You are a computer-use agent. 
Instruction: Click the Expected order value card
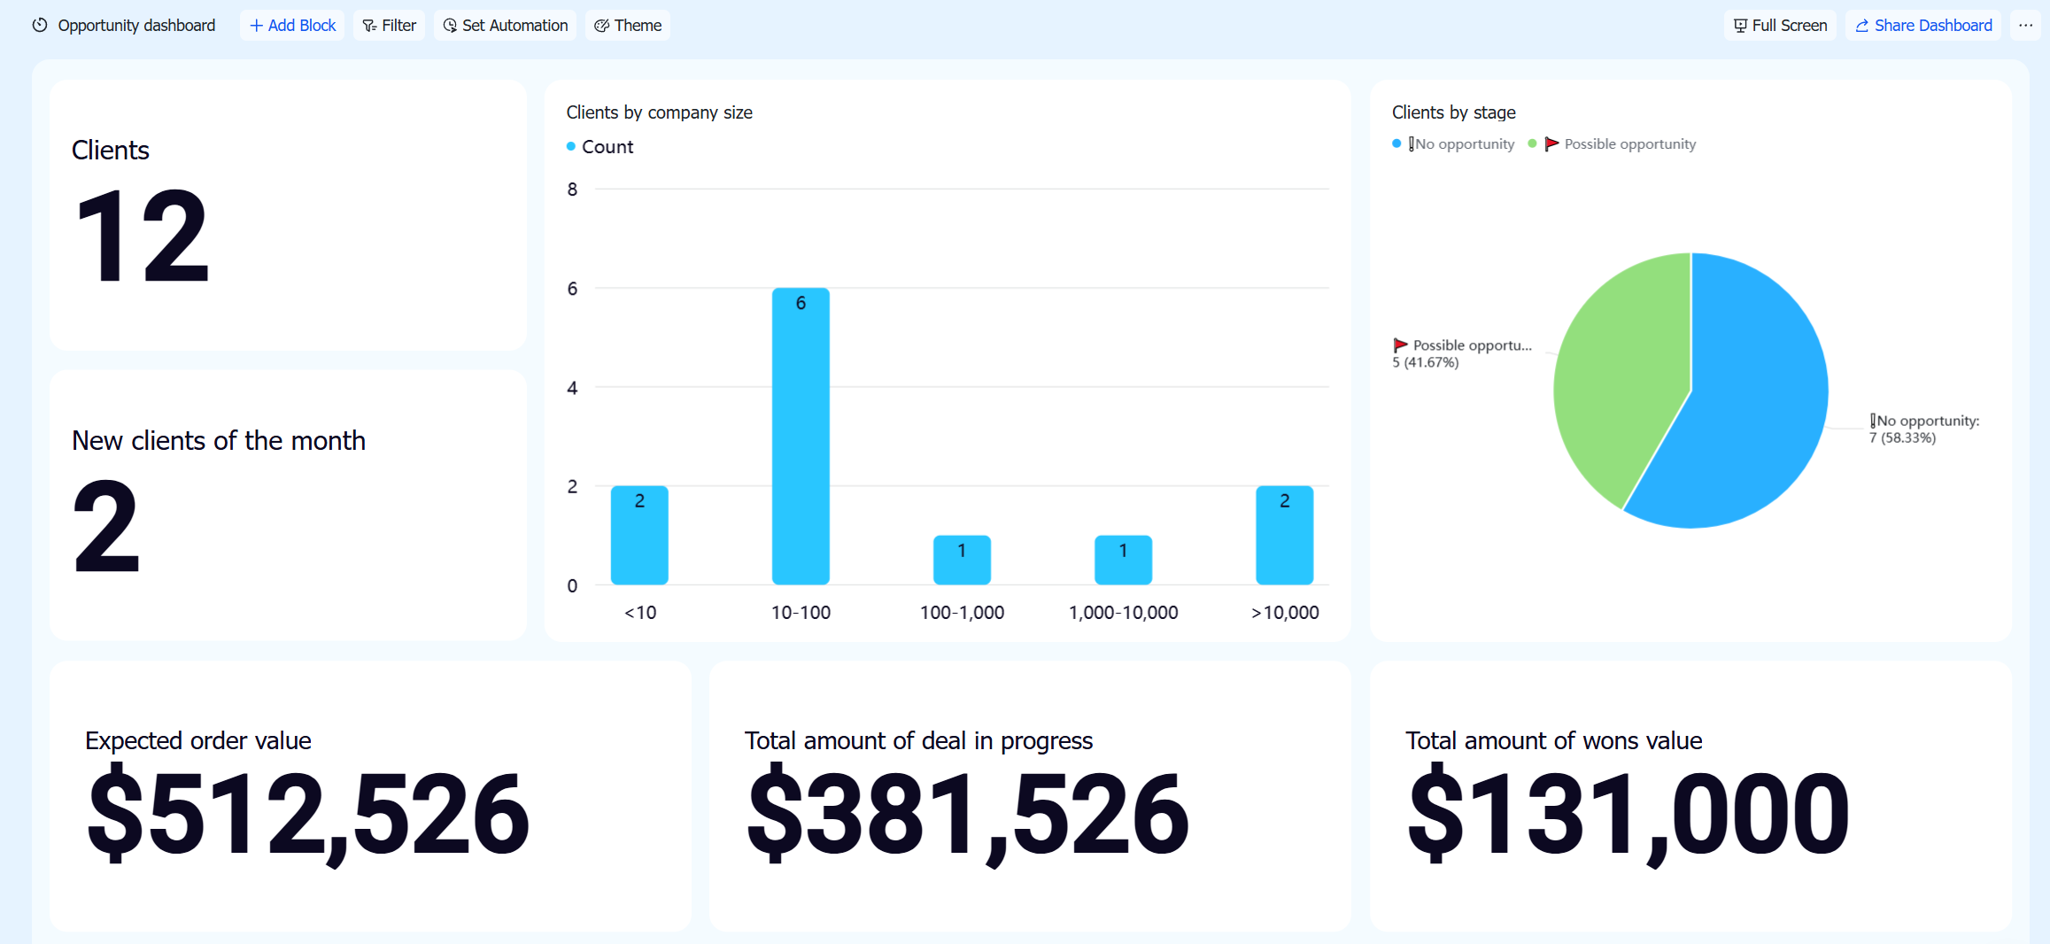(x=370, y=795)
